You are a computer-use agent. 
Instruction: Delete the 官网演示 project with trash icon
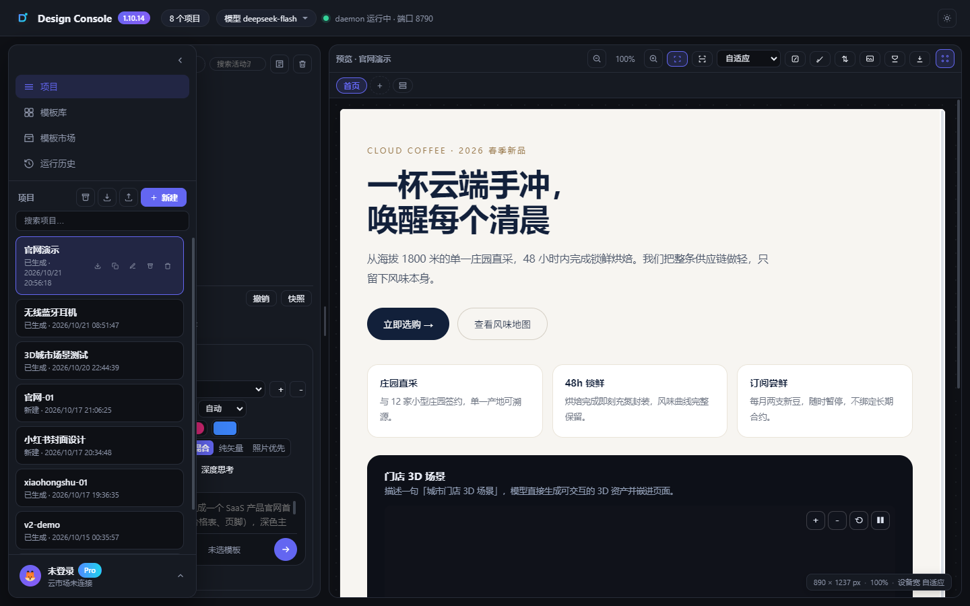coord(168,266)
